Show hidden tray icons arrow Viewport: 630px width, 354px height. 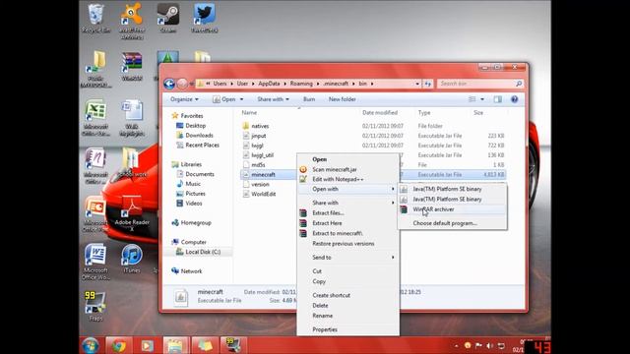456,345
